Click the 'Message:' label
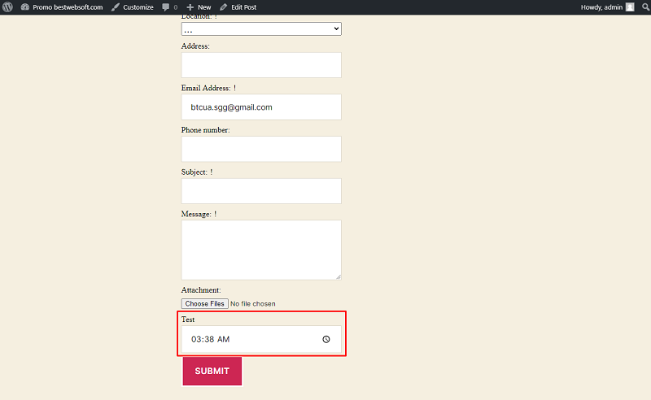Screen dimensions: 651x400 [196, 214]
